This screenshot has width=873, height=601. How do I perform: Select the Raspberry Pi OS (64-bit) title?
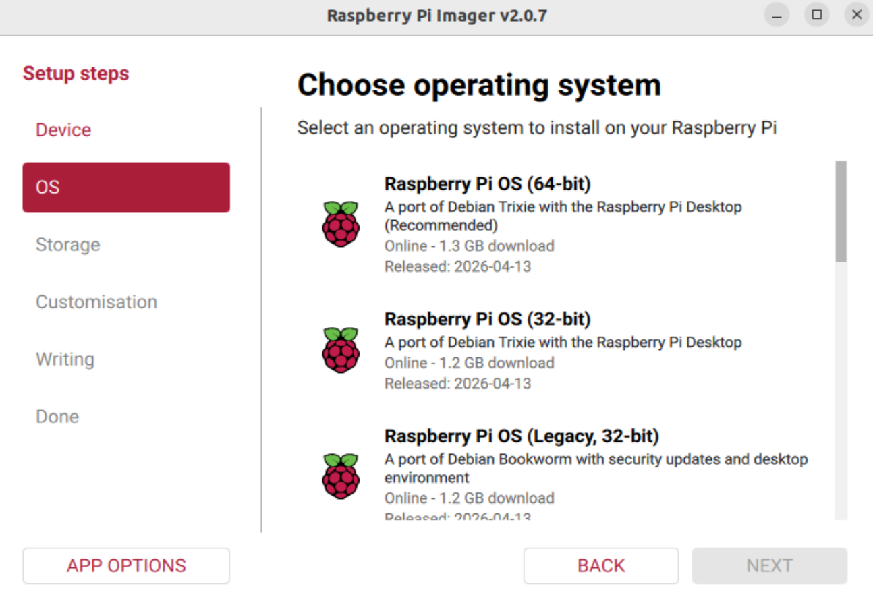coord(487,183)
